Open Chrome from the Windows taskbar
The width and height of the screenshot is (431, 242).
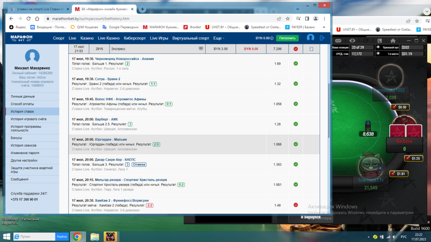tap(77, 236)
